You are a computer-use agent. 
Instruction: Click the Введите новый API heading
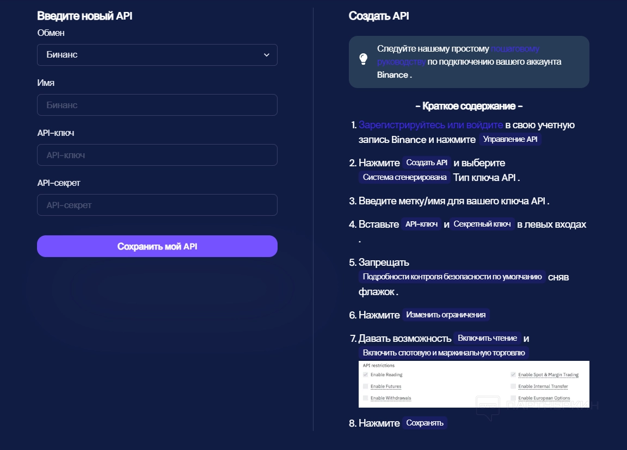coord(85,16)
